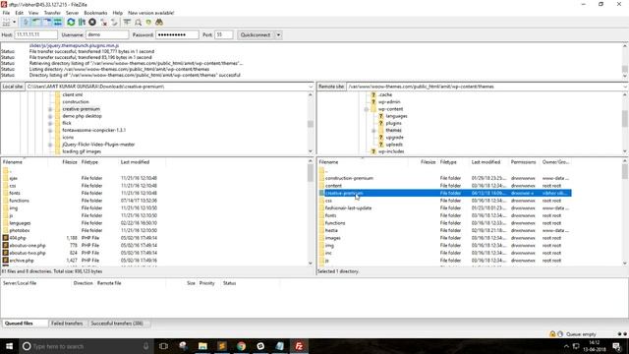Viewport: 629px width, 354px height.
Task: Open the Site Manager icon
Action: point(6,22)
